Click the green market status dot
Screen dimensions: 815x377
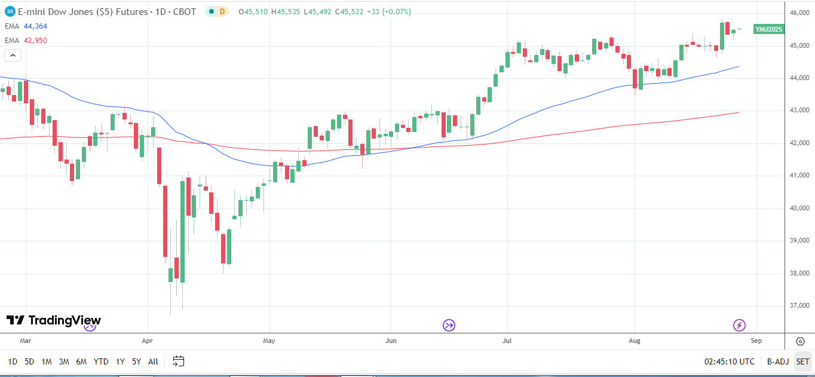211,11
